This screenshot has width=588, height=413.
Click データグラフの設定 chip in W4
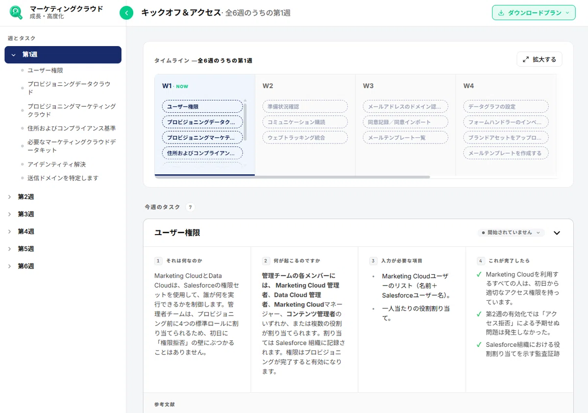506,106
